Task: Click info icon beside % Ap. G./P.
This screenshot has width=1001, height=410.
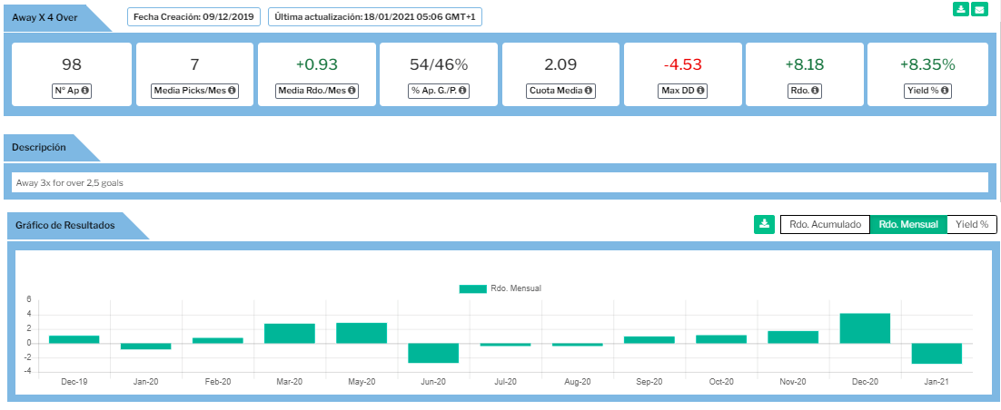Action: pos(461,91)
